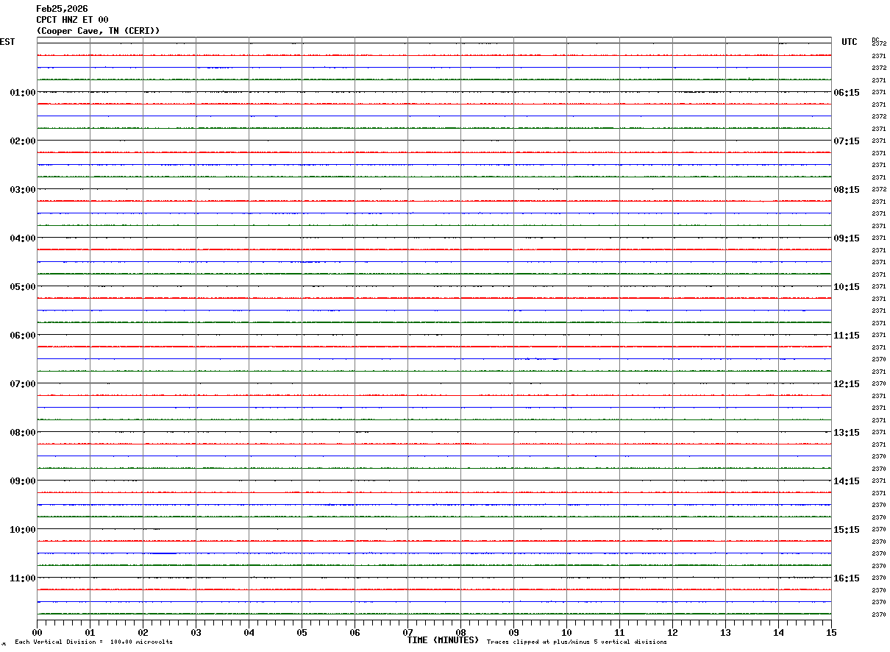Screen dimensions: 890x652
Task: Click the 12:15 UTC row label
Action: tap(847, 384)
